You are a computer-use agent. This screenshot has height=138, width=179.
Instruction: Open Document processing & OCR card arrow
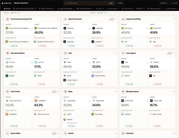[x=58, y=19]
